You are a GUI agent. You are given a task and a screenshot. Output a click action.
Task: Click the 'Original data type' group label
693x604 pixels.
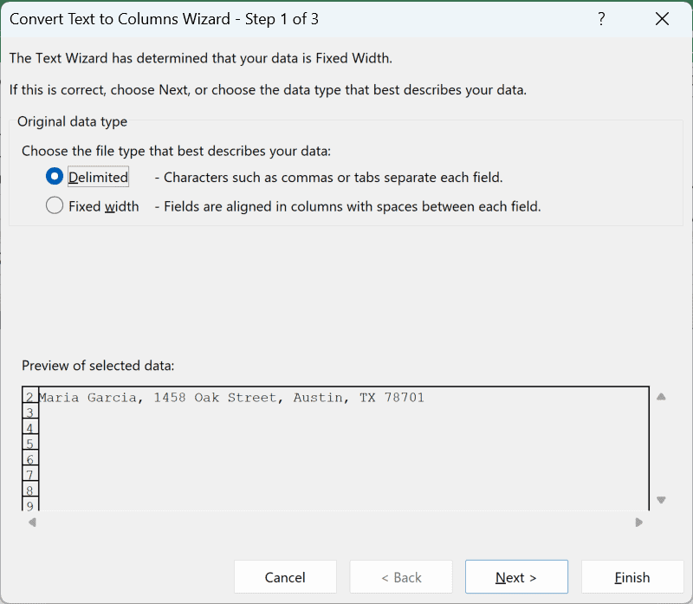click(73, 121)
